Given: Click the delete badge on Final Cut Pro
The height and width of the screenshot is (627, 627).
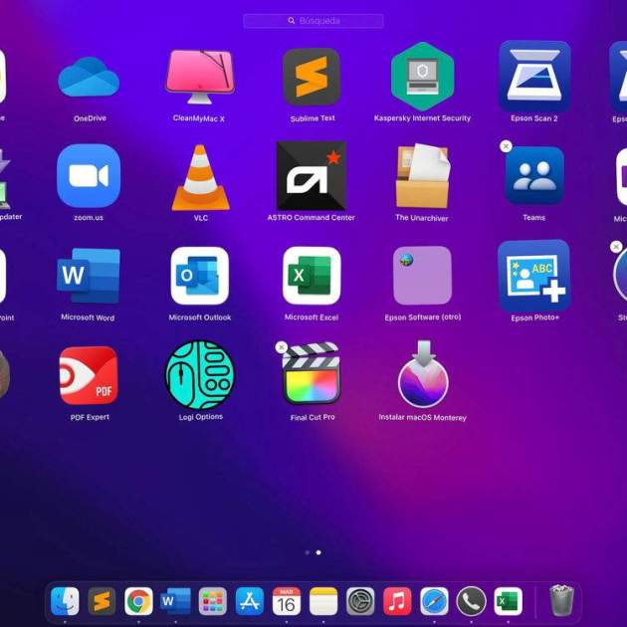Looking at the screenshot, I should pos(282,347).
